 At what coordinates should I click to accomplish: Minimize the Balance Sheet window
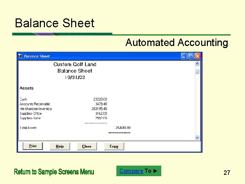184,56
